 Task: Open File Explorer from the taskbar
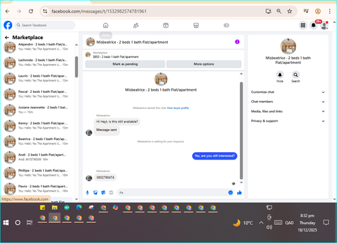tap(55, 208)
